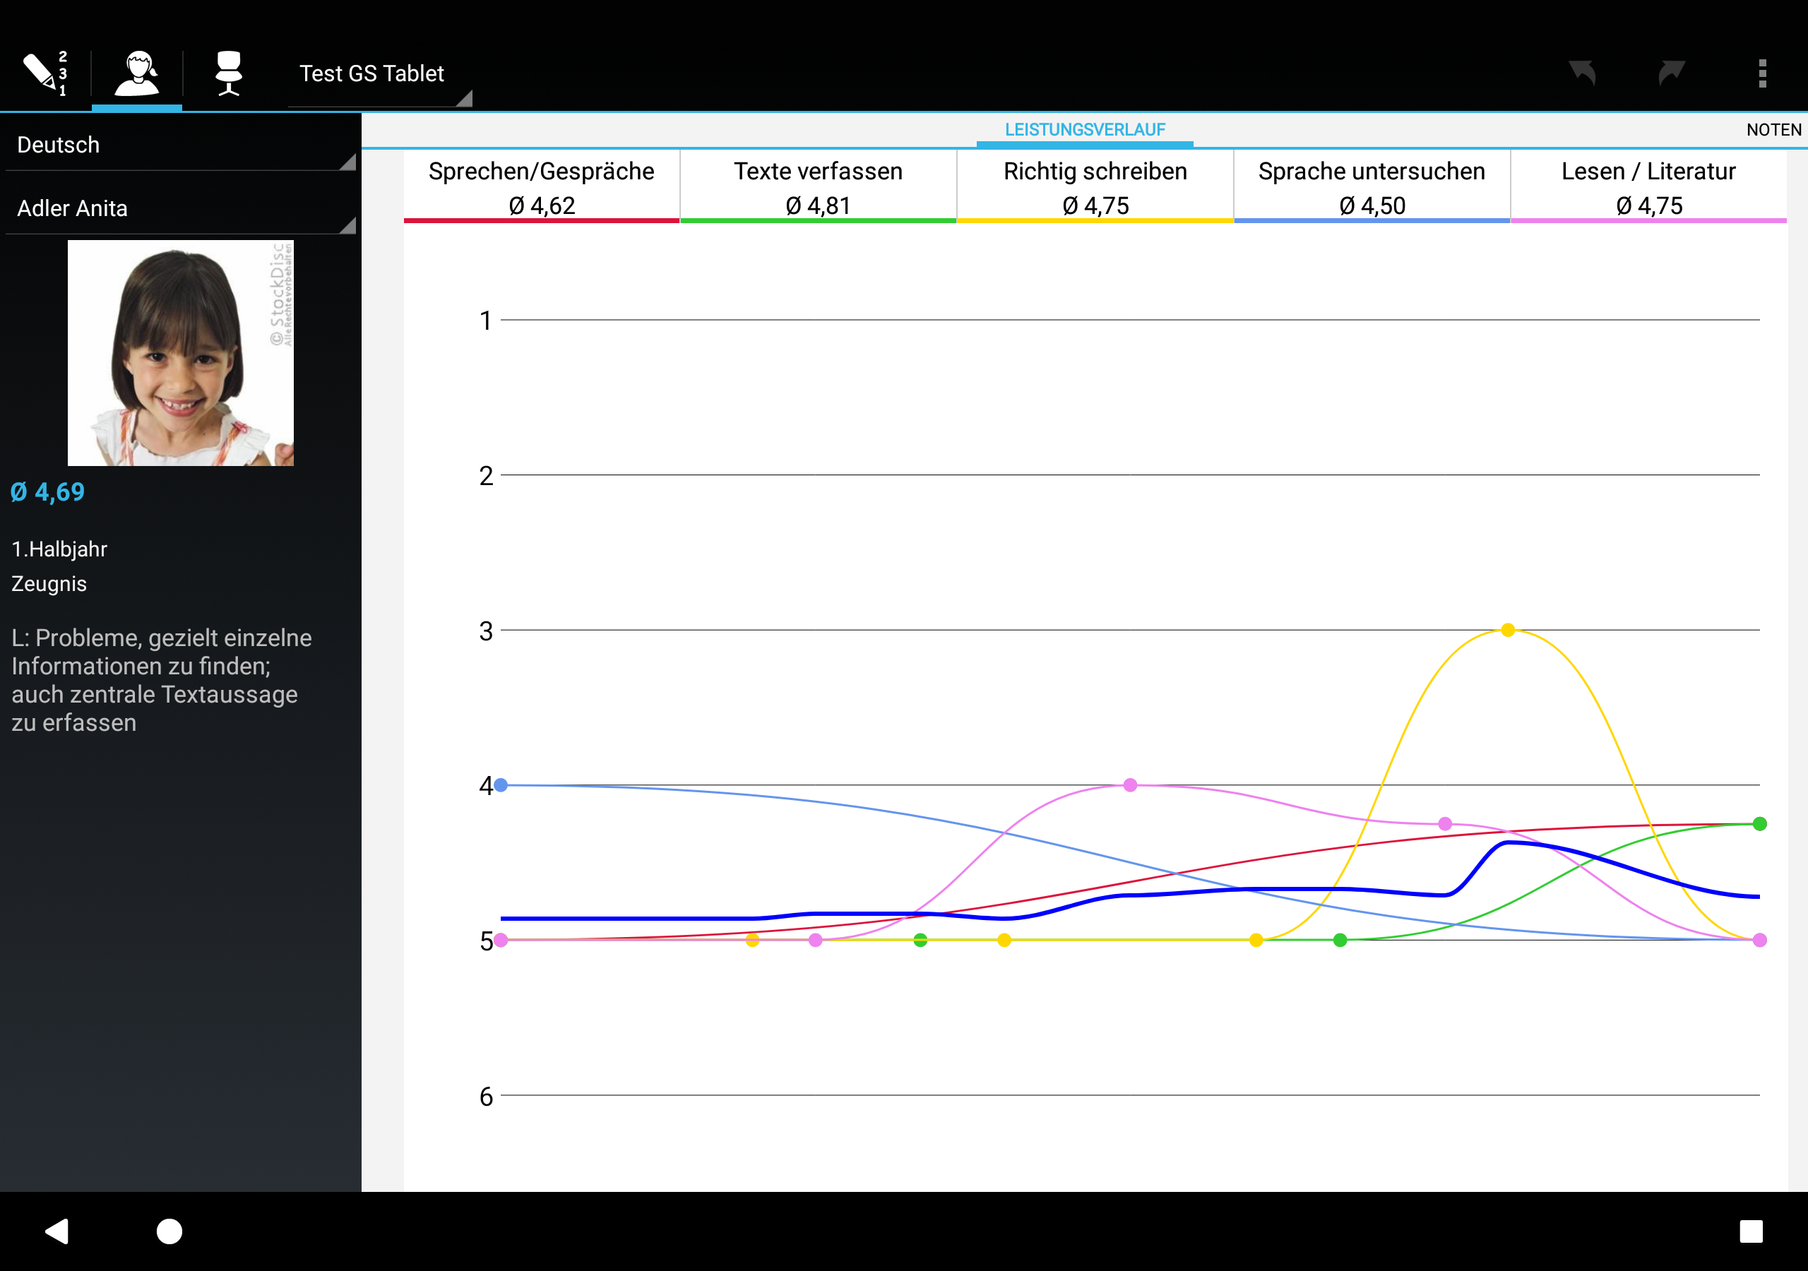Open the three-dot overflow menu
This screenshot has height=1271, width=1808.
click(1762, 73)
